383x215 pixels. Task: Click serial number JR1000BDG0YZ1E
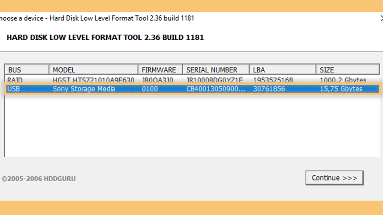214,80
